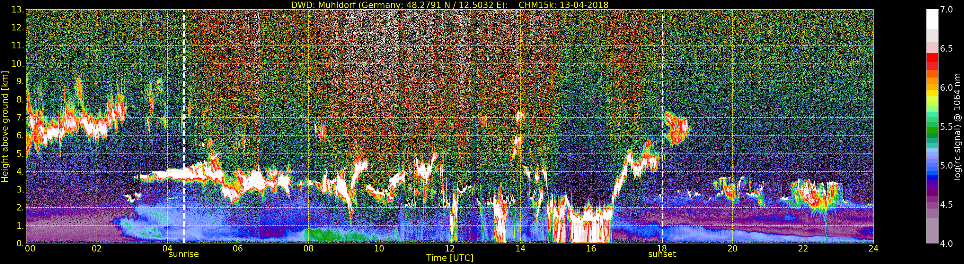Click the '6.0' colorbar scale label

(946, 87)
